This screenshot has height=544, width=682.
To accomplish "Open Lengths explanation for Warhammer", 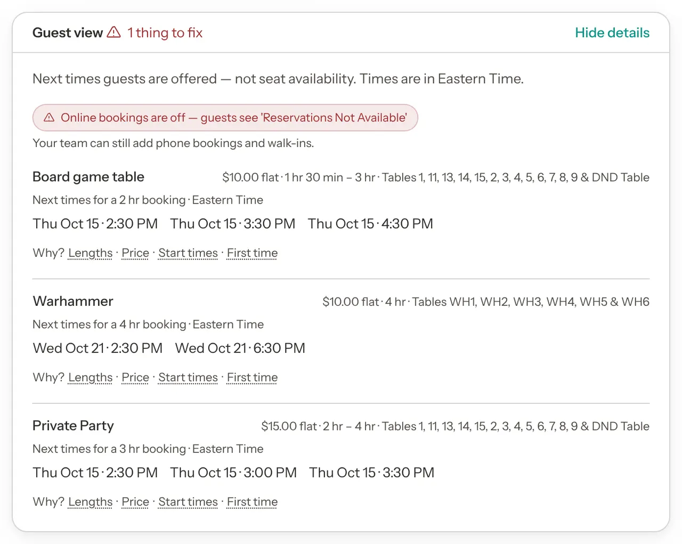I will click(x=91, y=378).
